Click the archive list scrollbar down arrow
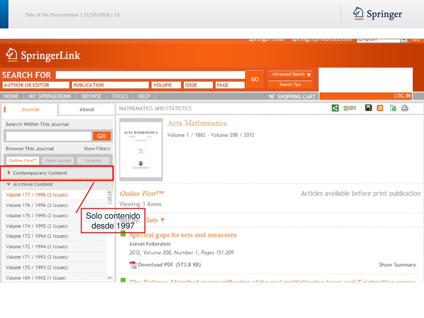This screenshot has height=318, width=424. (109, 278)
